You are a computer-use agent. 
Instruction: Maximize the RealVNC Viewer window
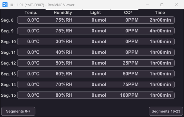(x=162, y=5)
